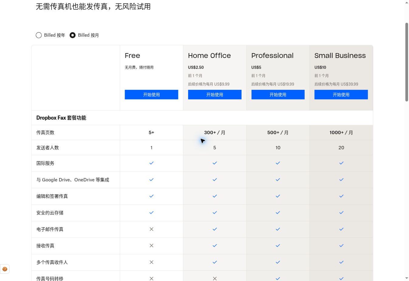
Task: Click the Home Office plan heading
Action: pyautogui.click(x=209, y=56)
